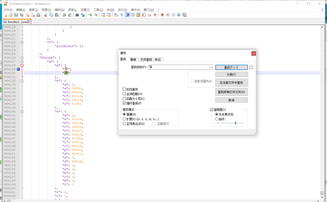The height and width of the screenshot is (202, 327).
Task: Tick checkbox beside 查找下一个 button
Action: tap(251, 68)
